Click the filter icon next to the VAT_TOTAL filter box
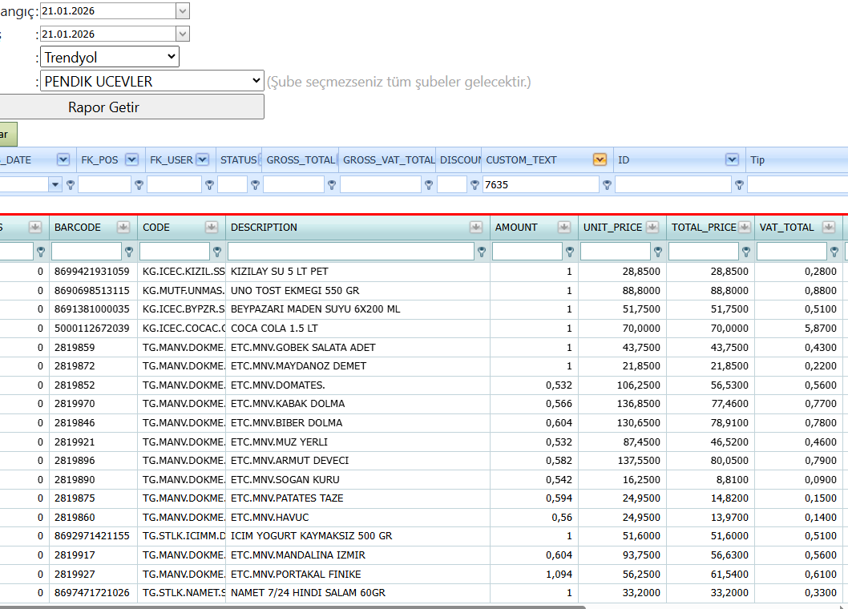This screenshot has width=848, height=609. 834,252
